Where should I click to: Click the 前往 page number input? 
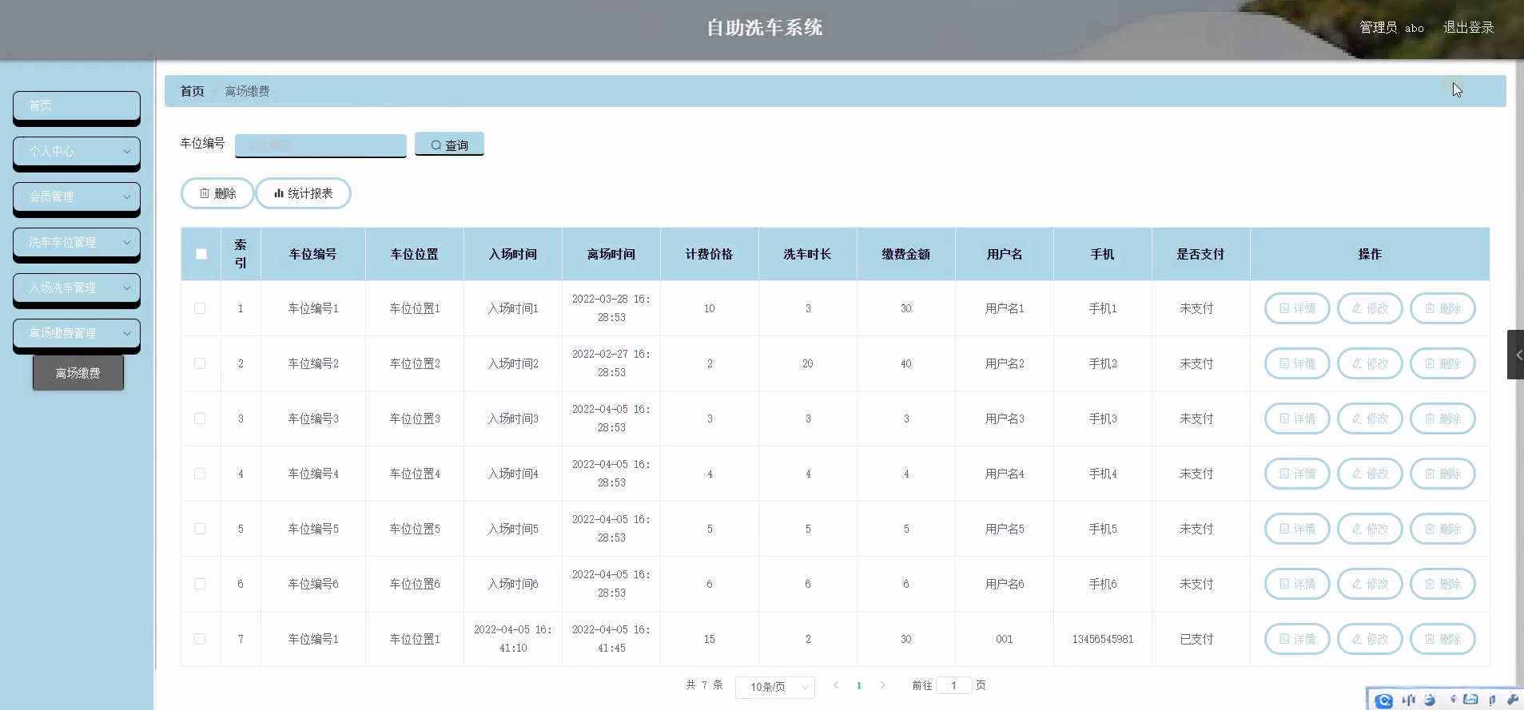pyautogui.click(x=953, y=685)
